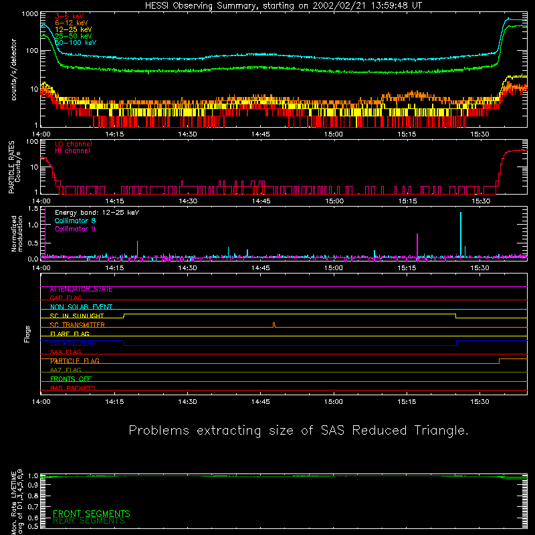The image size is (535, 535).
Task: Click the Normalized modulation axis label
Action: (17, 233)
